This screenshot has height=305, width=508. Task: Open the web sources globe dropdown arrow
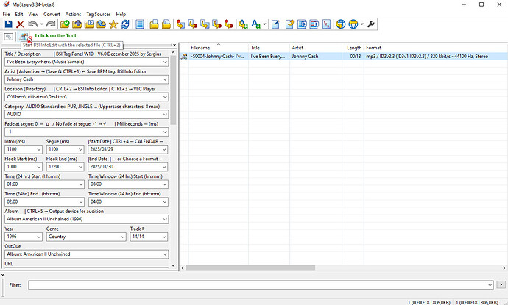[362, 24]
